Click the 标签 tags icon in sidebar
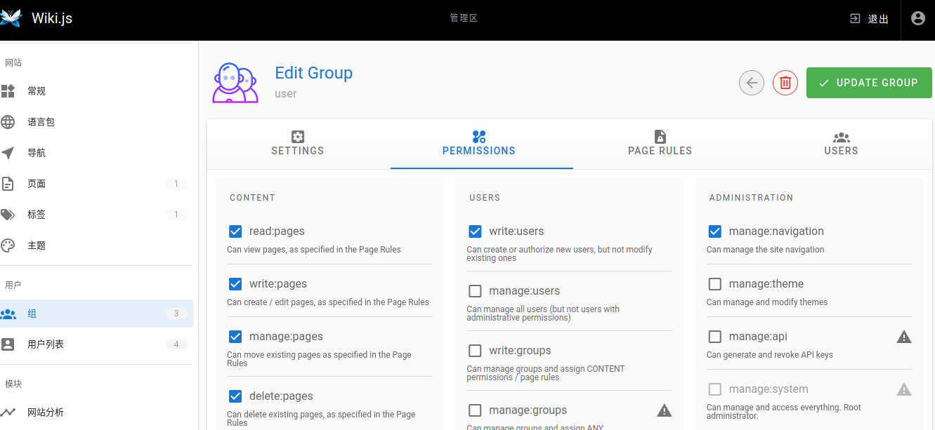 (x=8, y=214)
